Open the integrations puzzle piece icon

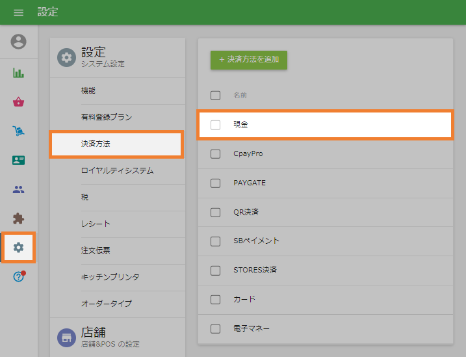tap(19, 218)
